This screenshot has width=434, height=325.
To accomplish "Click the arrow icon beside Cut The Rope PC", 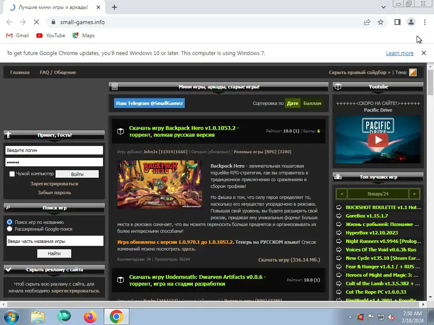I will (x=339, y=292).
